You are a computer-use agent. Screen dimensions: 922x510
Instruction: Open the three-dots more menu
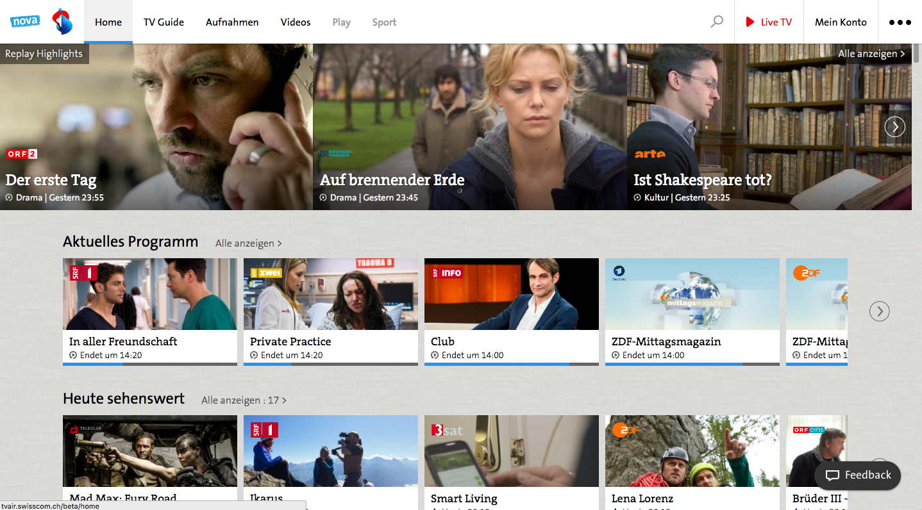900,22
